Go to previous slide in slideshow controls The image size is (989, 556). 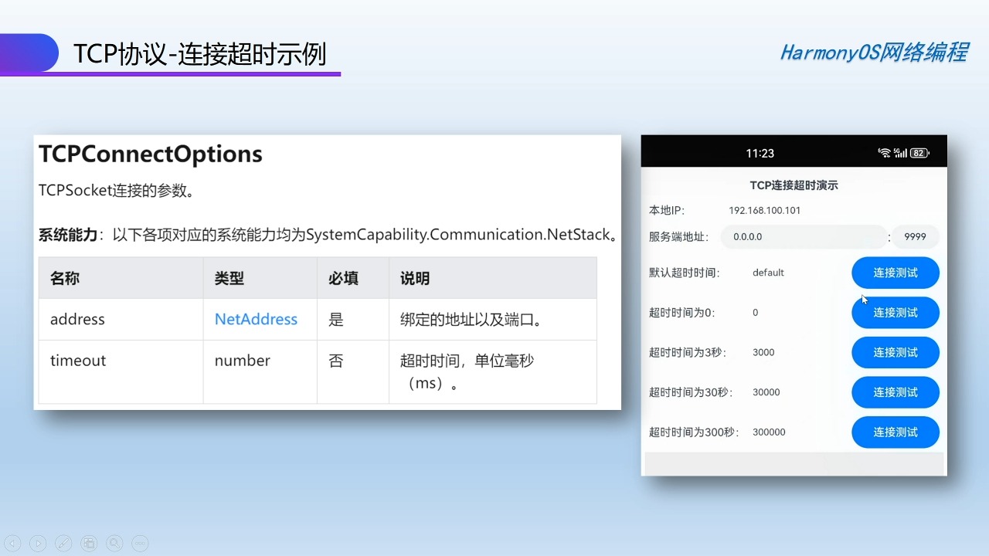[12, 543]
